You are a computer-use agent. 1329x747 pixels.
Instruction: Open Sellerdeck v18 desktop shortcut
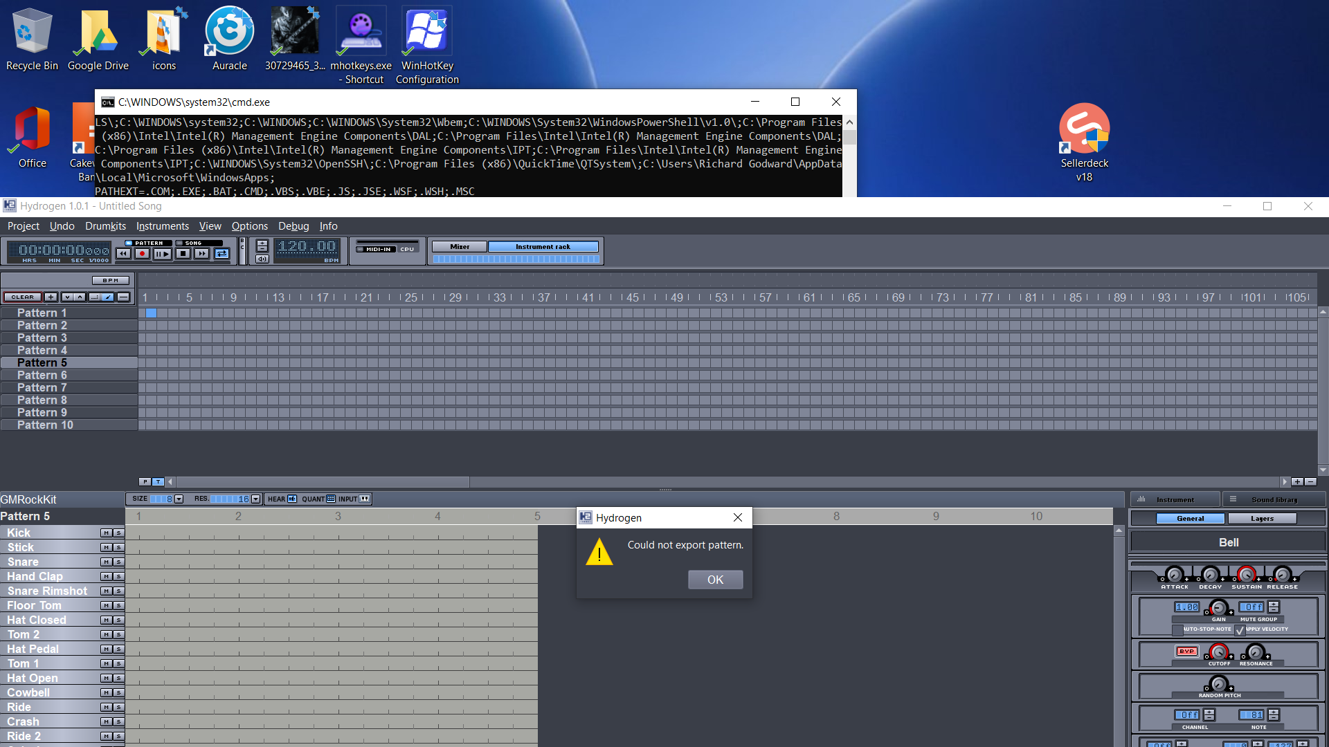click(1084, 142)
